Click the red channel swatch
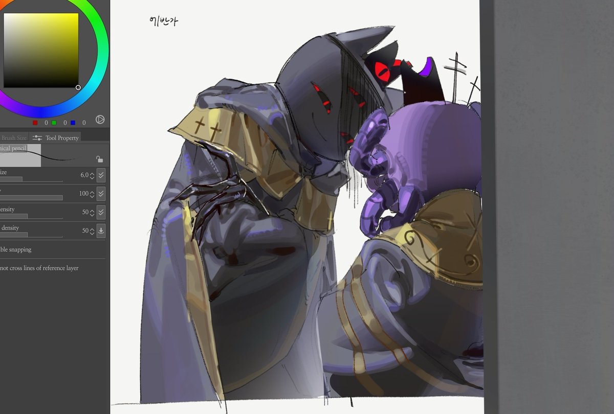The image size is (614, 414). point(35,123)
